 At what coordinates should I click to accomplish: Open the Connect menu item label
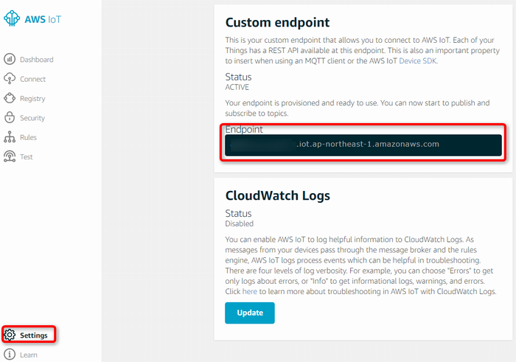click(x=32, y=79)
